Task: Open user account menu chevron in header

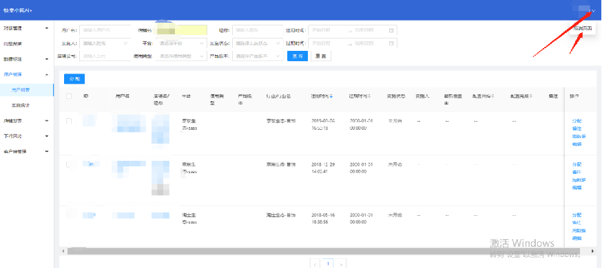Action: tap(593, 11)
